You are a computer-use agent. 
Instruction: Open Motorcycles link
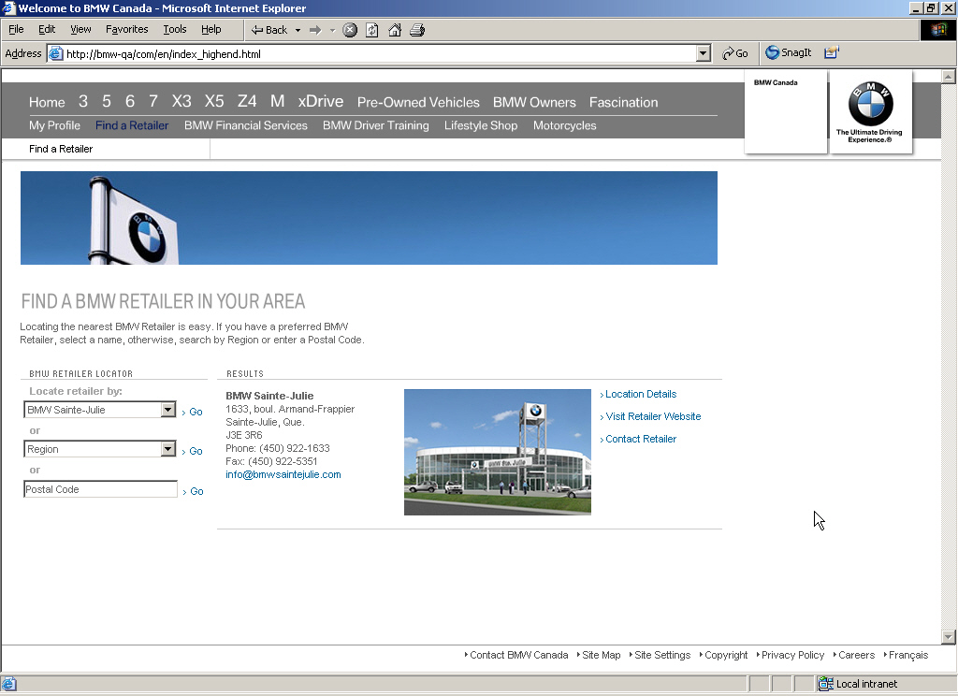pos(564,125)
